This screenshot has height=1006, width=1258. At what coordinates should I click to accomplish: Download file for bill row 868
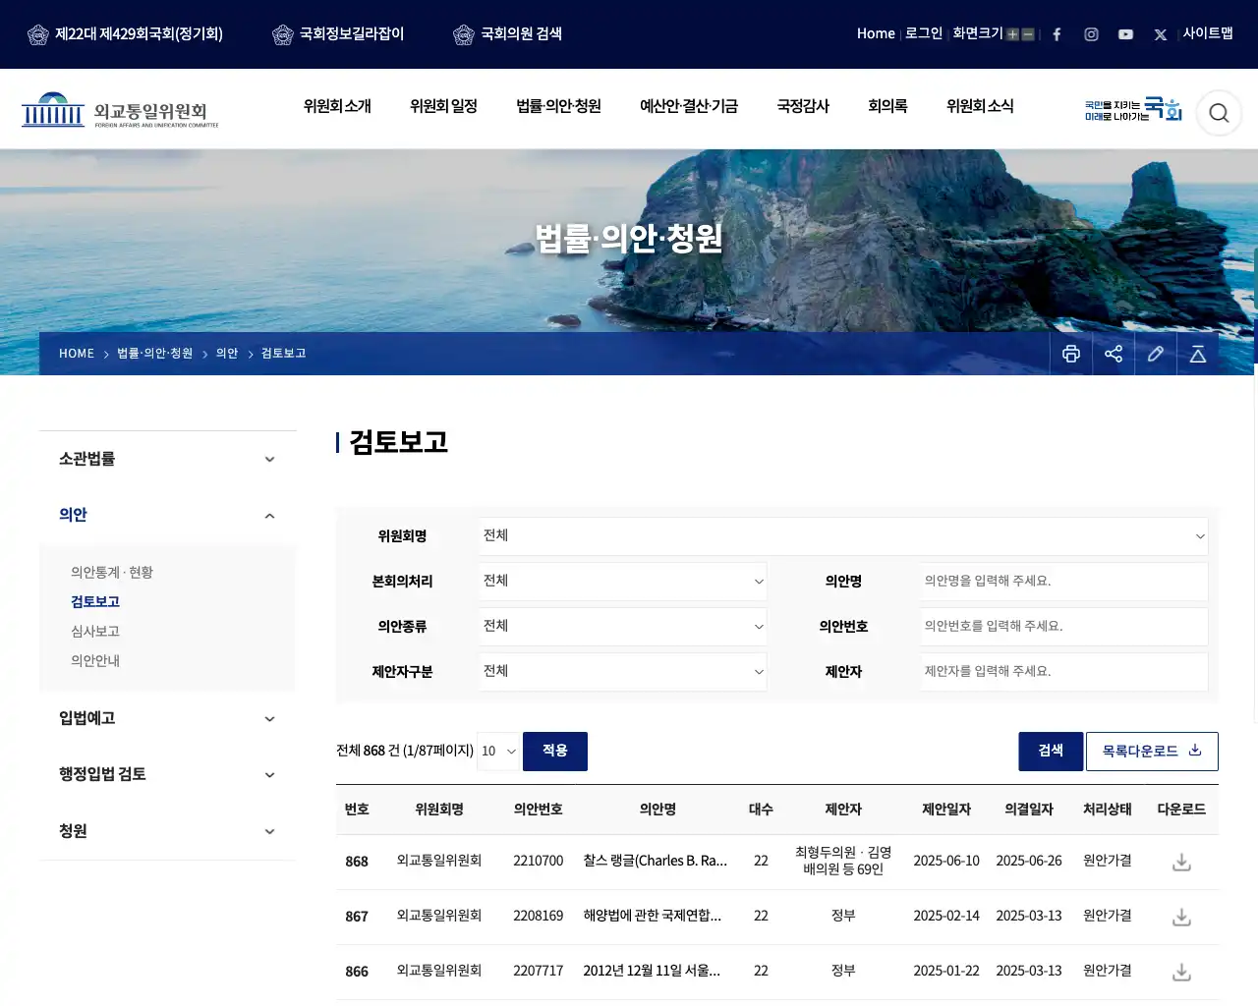(x=1182, y=862)
